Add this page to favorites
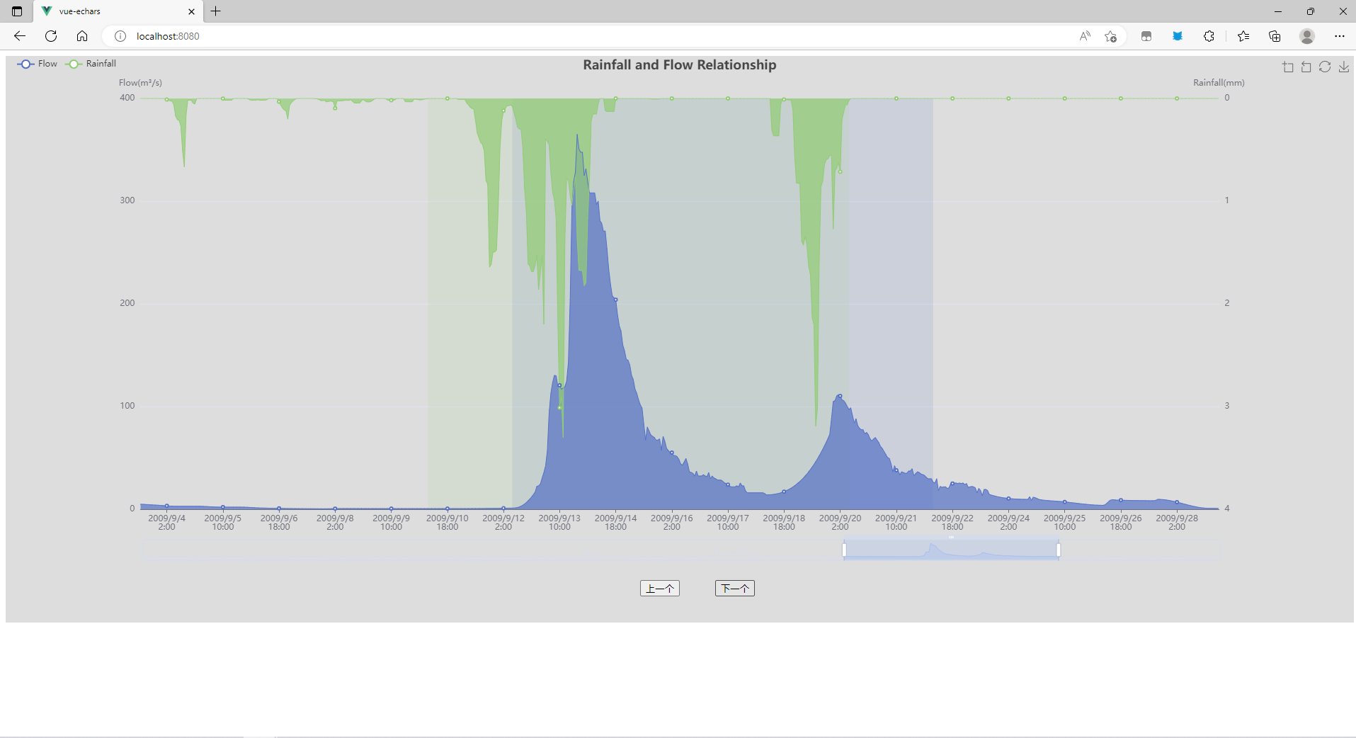Screen dimensions: 1356x738 pyautogui.click(x=1110, y=36)
